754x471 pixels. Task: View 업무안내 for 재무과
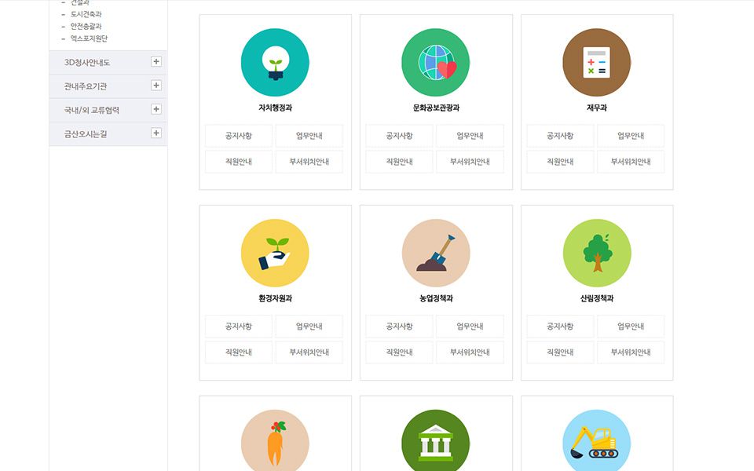(631, 136)
